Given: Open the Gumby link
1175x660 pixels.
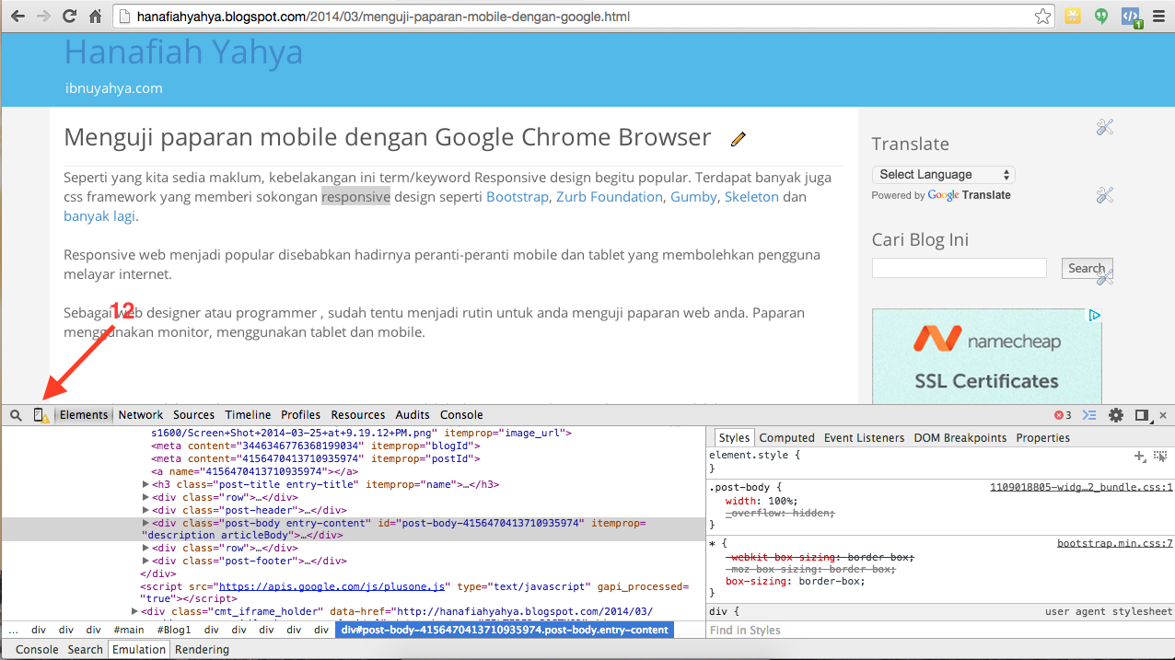Looking at the screenshot, I should (693, 197).
